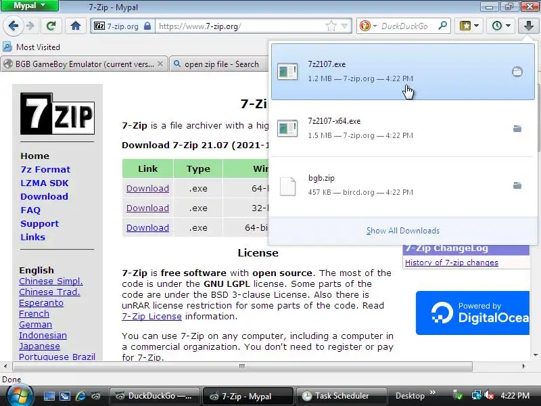Open the URL history dropdown arrow
Viewport: 541px width, 406px height.
click(344, 26)
